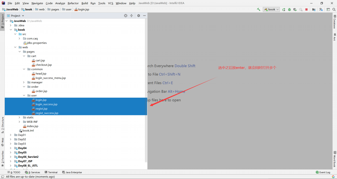Click the Stop red square icon
Image resolution: width=337 pixels, height=179 pixels.
coord(306,9)
